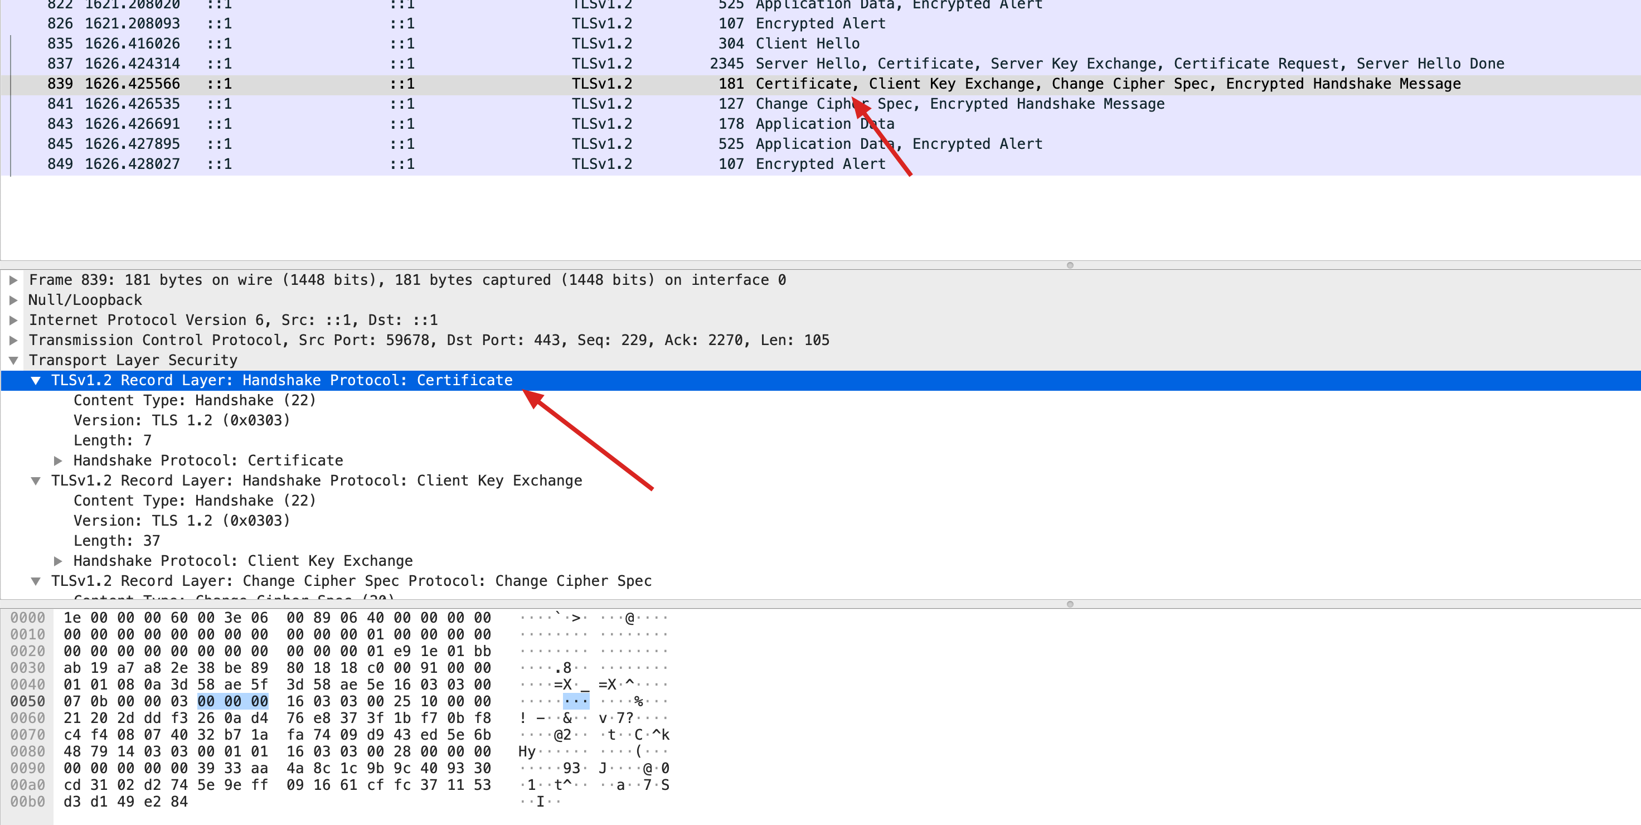Select packet 835 Client Hello

click(x=807, y=44)
